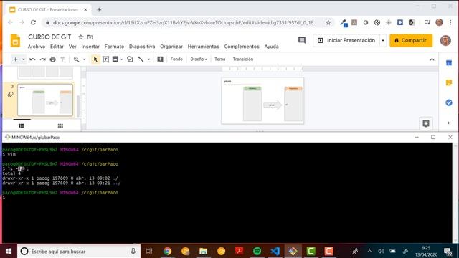This screenshot has height=258, width=459.
Task: Print the presentation
Action: click(x=52, y=59)
